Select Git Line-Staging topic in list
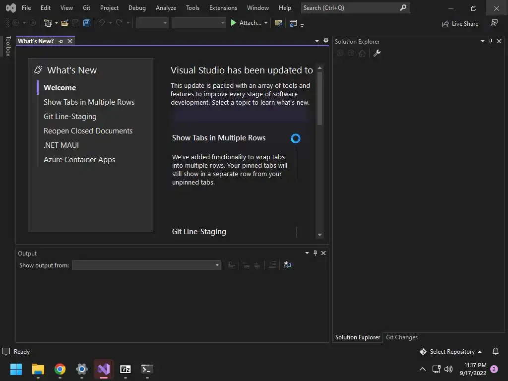Image resolution: width=508 pixels, height=381 pixels. [x=70, y=117]
